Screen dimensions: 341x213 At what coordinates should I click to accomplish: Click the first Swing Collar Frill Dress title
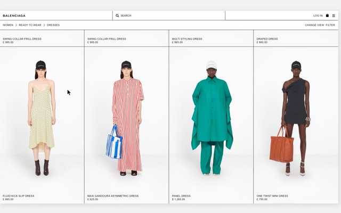22,39
